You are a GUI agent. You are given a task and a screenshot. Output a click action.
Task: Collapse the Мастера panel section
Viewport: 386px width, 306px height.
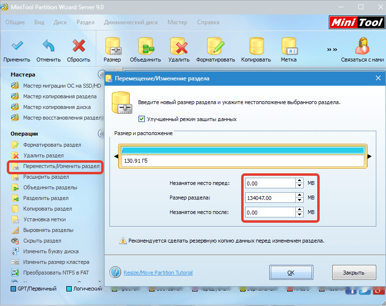point(101,74)
